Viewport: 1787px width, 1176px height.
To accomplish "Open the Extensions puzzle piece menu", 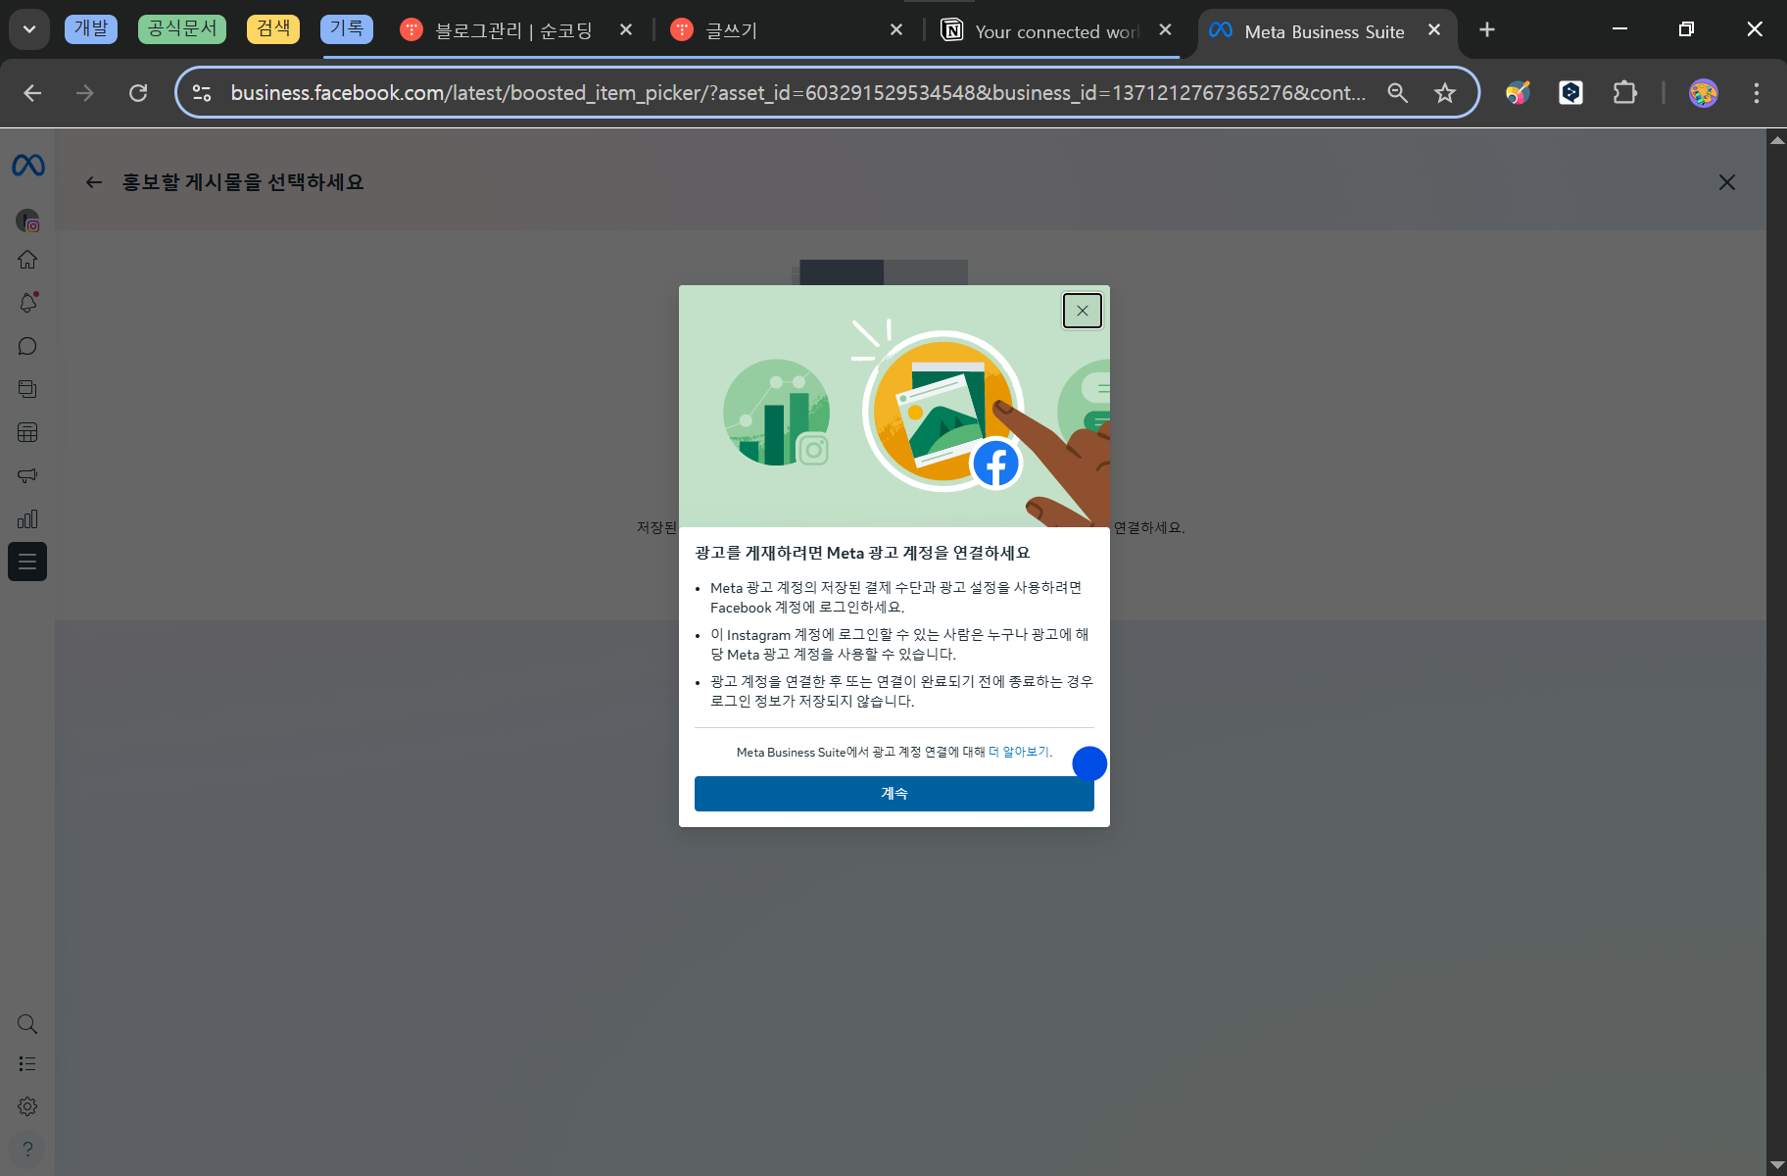I will (x=1625, y=93).
